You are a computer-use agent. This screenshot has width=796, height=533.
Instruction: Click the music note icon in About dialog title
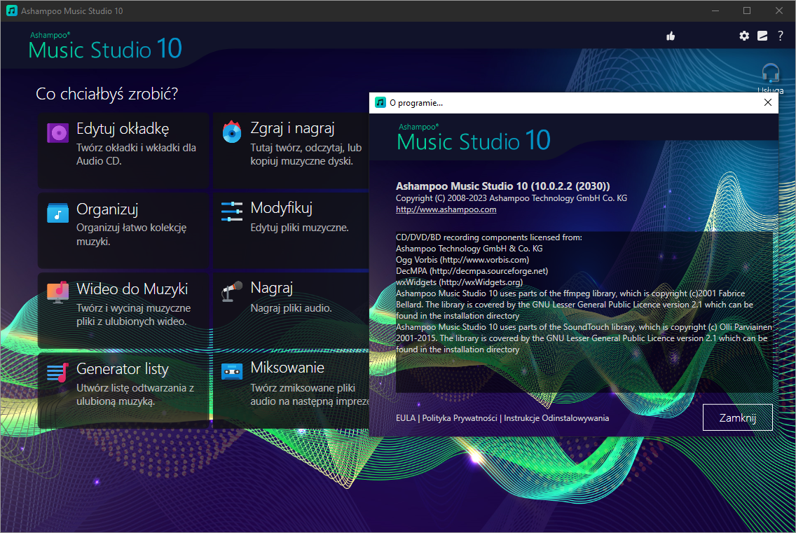380,102
